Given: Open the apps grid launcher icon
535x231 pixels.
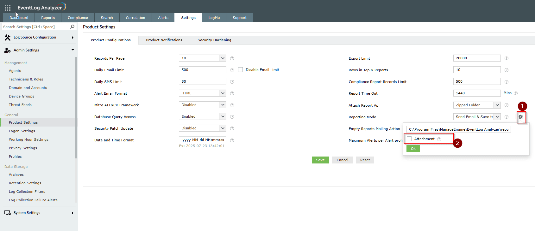Looking at the screenshot, I should coord(8,8).
